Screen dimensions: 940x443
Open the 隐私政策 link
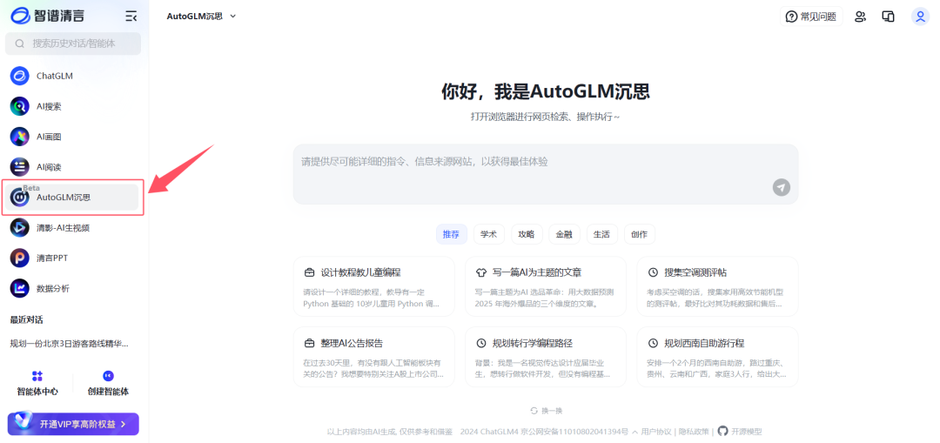(x=694, y=432)
